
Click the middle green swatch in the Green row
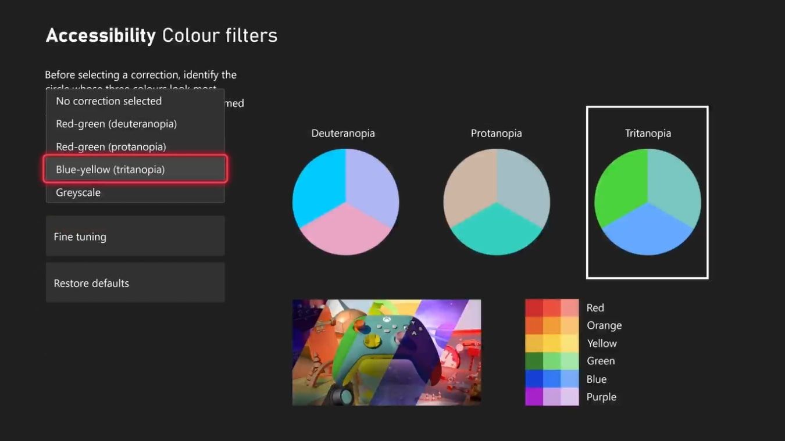tap(552, 361)
